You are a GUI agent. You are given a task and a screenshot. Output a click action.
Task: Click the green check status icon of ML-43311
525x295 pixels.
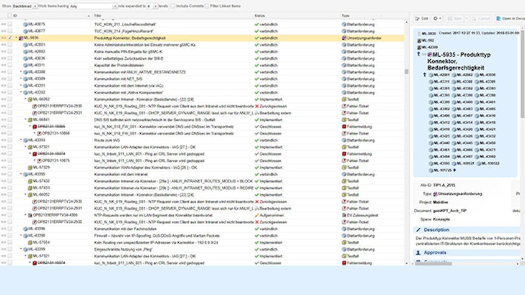point(257,65)
